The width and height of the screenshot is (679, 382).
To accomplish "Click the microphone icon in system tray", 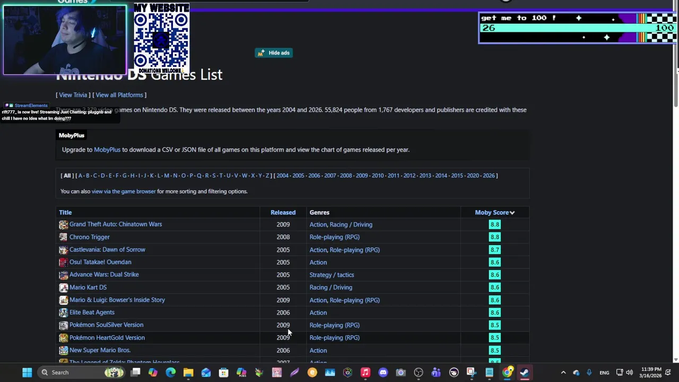I will coord(589,372).
